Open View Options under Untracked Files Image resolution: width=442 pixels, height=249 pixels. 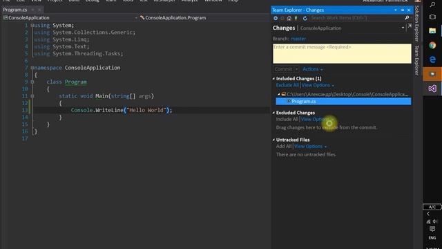click(x=310, y=146)
